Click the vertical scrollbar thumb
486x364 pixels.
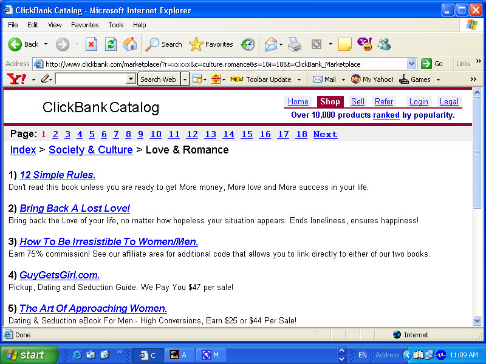click(477, 153)
